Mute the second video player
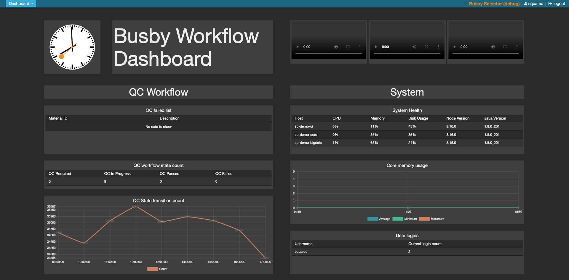 pos(414,47)
